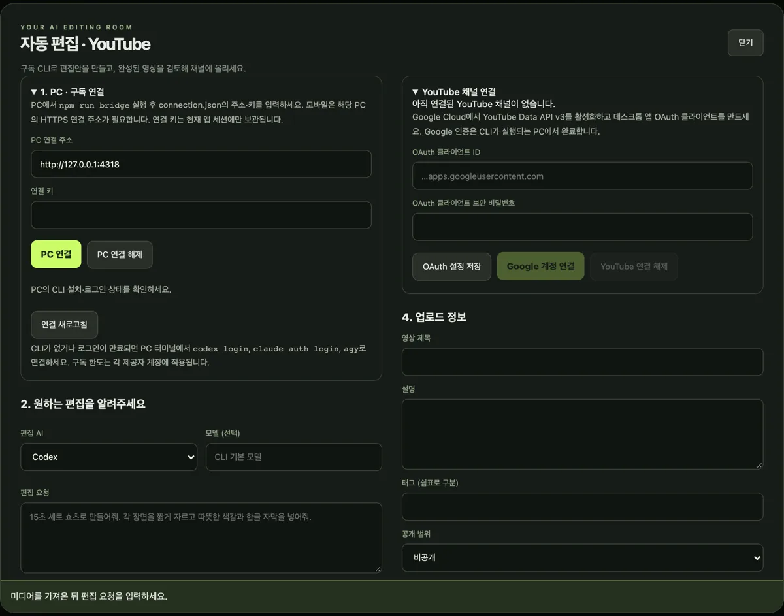Focus the 설명 text area
The width and height of the screenshot is (784, 616).
tap(582, 434)
